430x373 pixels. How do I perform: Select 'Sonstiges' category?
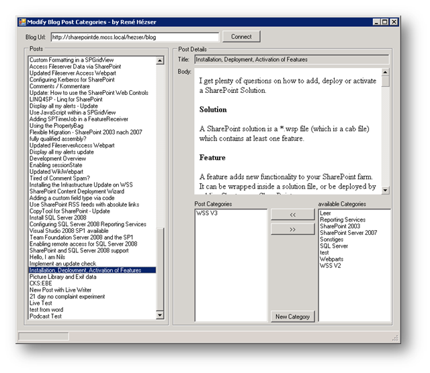[331, 240]
